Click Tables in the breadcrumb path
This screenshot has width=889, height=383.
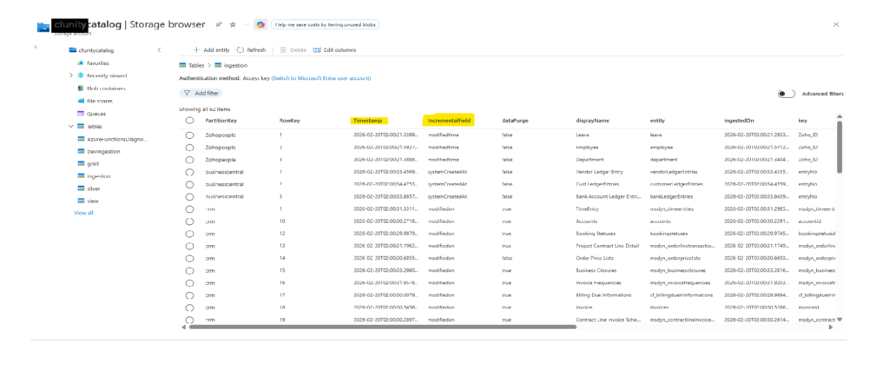click(x=196, y=65)
